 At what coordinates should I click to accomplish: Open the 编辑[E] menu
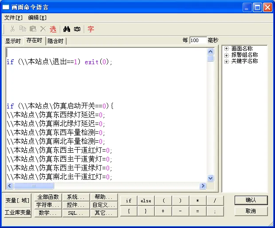pyautogui.click(x=37, y=18)
